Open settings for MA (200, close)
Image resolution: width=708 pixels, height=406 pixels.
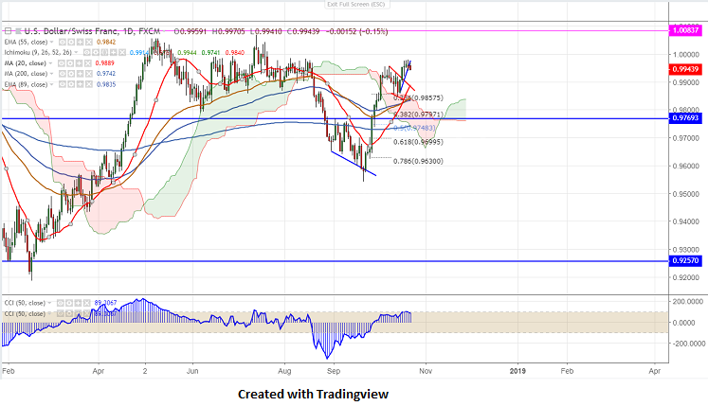tap(71, 74)
